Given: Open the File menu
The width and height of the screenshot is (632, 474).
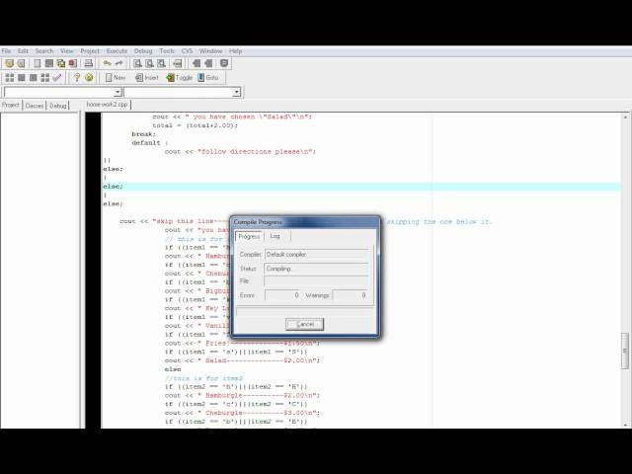Looking at the screenshot, I should coord(6,51).
